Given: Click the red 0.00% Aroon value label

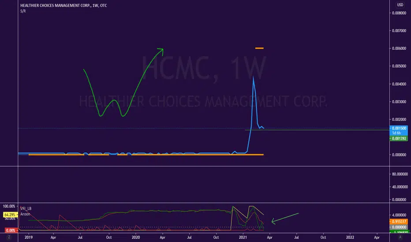Looking at the screenshot, I should coord(11,231).
